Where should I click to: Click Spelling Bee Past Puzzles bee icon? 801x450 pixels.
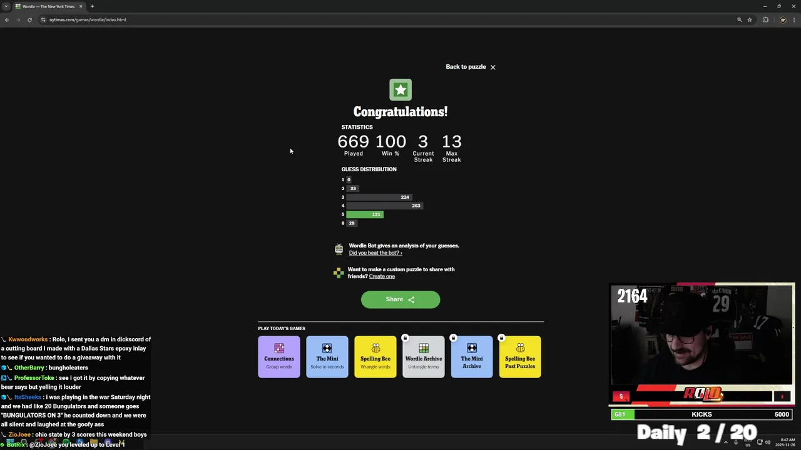tap(520, 348)
